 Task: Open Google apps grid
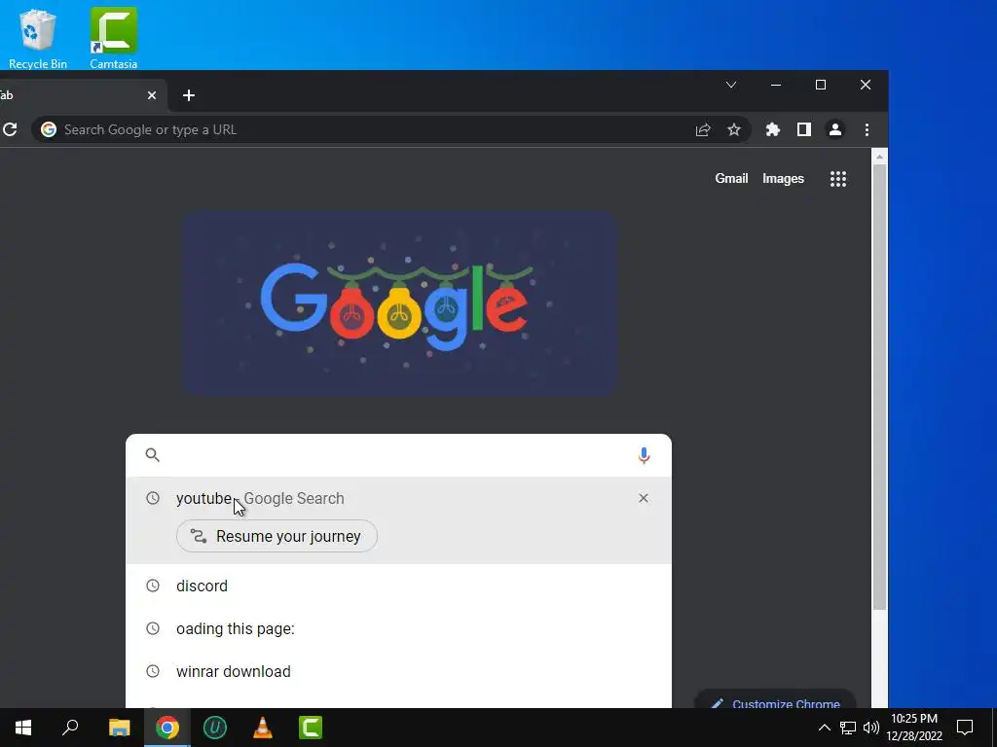pyautogui.click(x=838, y=179)
